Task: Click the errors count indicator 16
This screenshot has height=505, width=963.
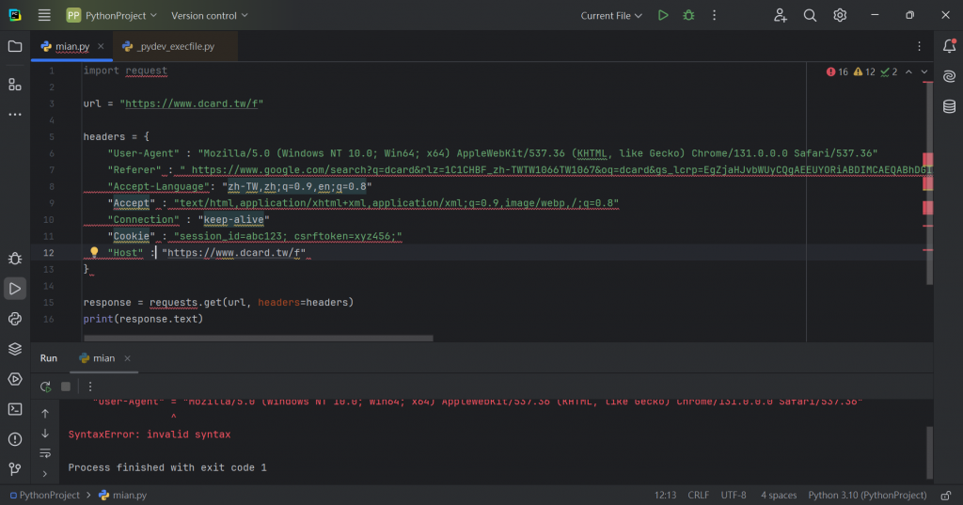Action: (837, 71)
